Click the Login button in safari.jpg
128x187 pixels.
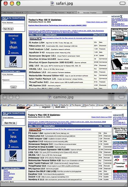point(14,87)
